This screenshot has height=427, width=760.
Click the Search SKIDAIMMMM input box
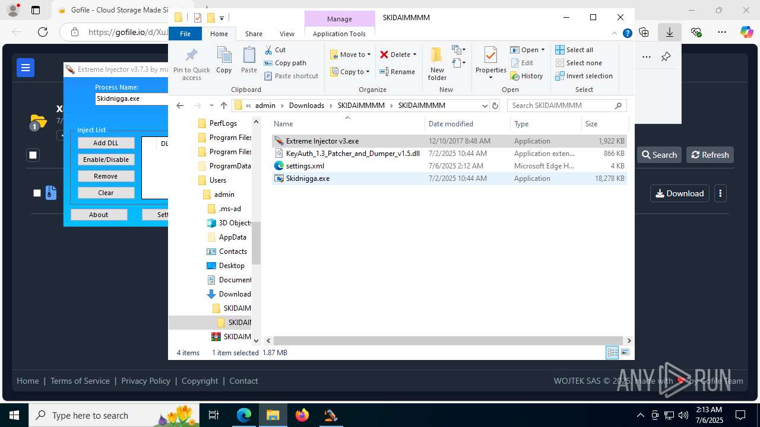coord(567,106)
